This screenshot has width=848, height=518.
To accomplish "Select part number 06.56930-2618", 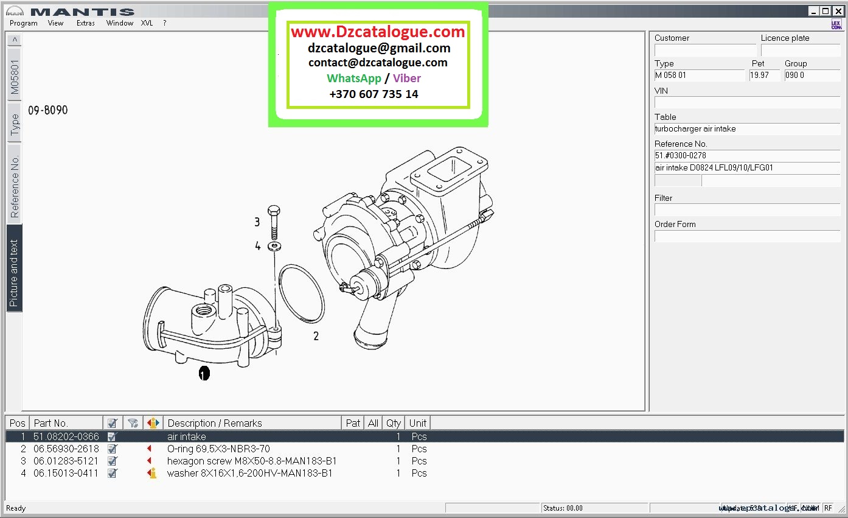I will click(x=66, y=449).
